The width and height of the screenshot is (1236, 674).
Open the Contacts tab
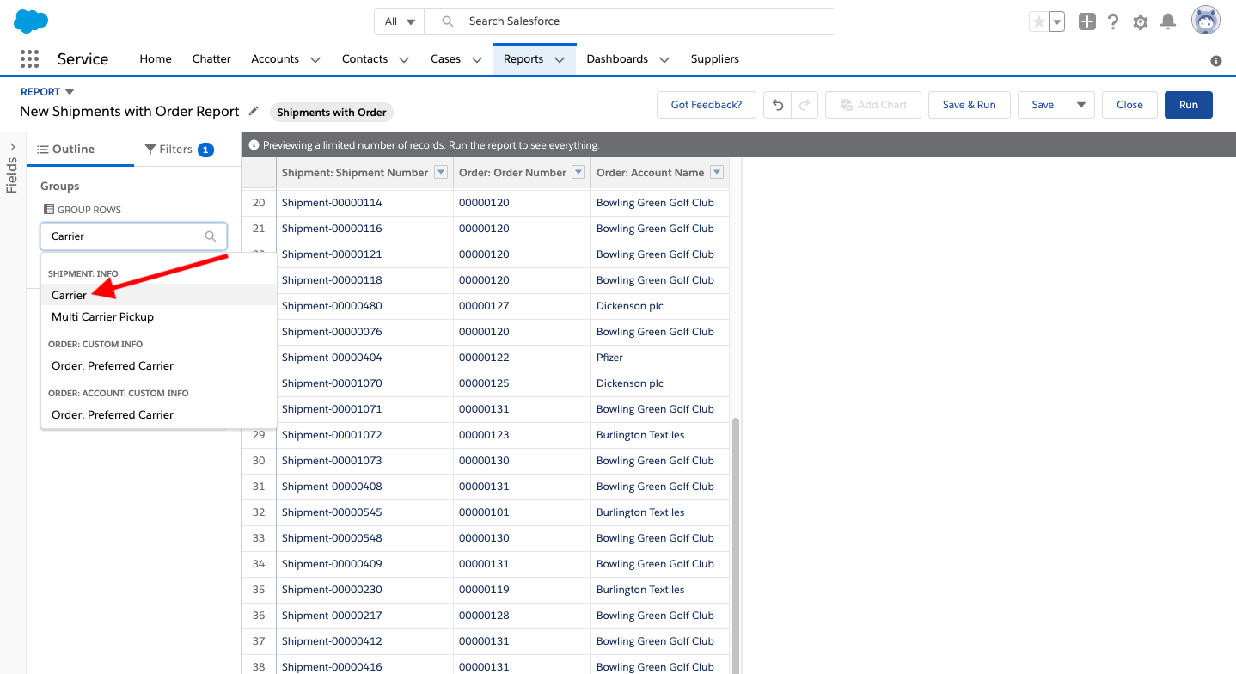[364, 59]
